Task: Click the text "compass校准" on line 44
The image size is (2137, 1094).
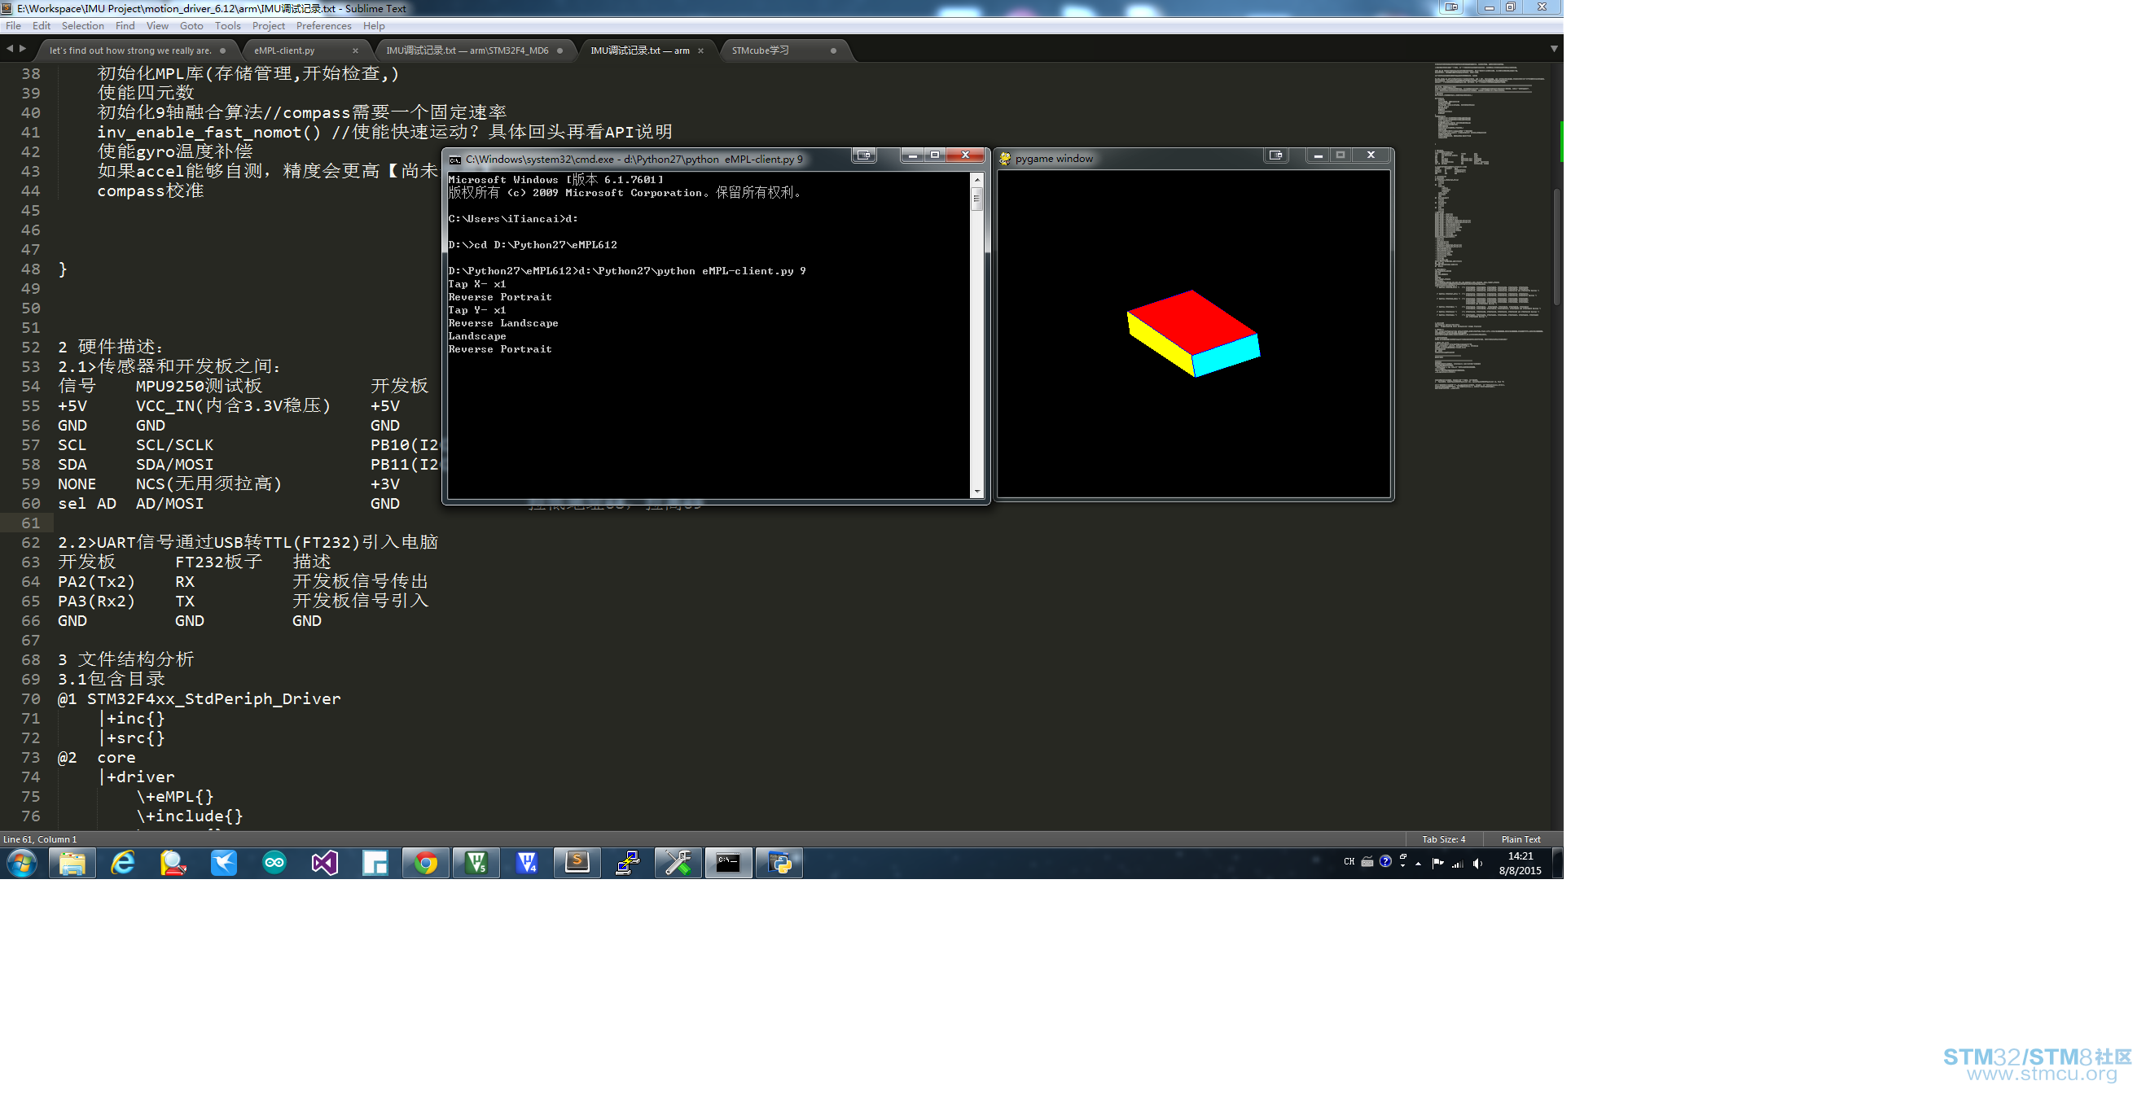Action: (x=150, y=190)
